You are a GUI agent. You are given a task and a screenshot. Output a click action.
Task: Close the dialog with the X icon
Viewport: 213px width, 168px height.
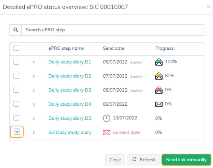click(208, 7)
